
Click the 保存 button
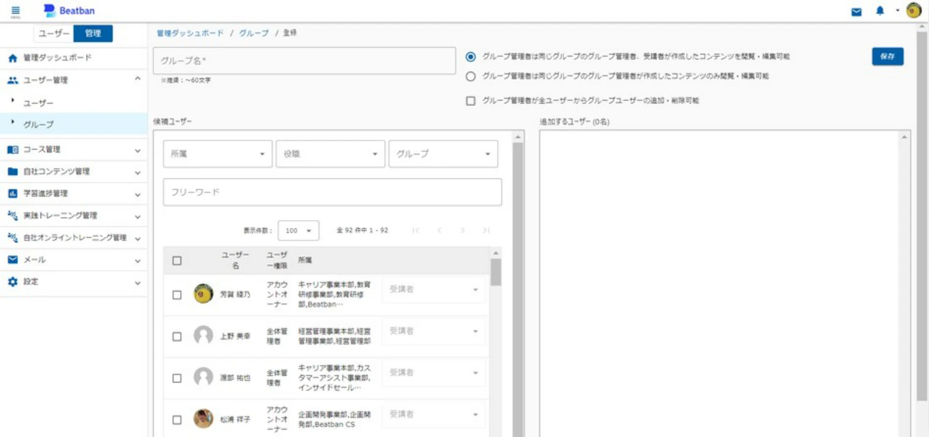tap(887, 56)
